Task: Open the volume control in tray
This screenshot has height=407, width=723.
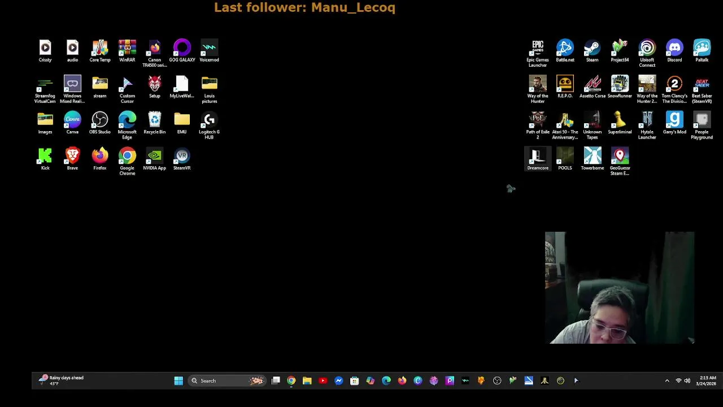Action: [687, 381]
